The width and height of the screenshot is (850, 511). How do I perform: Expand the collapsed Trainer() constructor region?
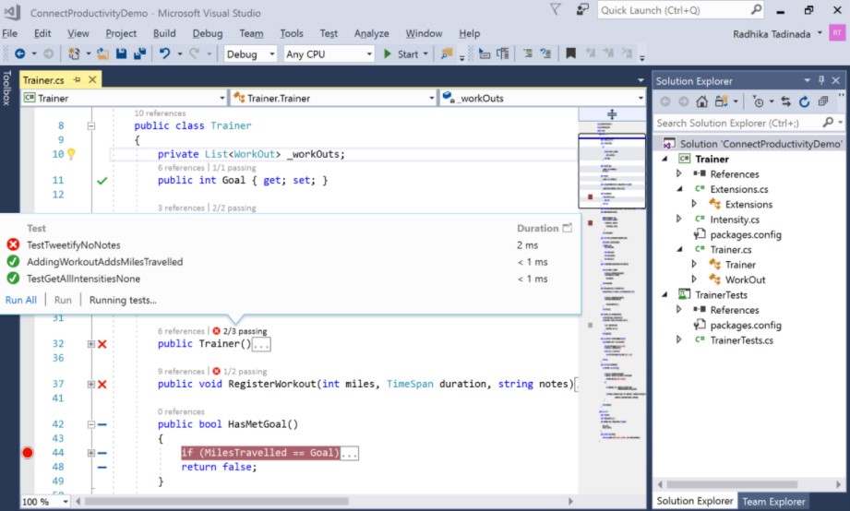pos(91,344)
